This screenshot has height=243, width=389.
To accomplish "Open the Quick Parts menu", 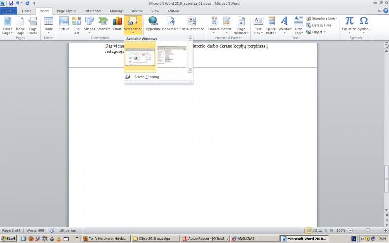I will tap(271, 26).
